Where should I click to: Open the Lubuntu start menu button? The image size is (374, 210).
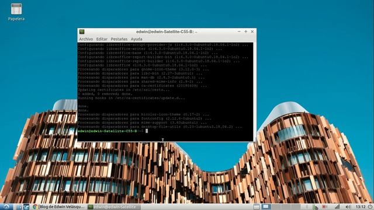tap(6, 206)
